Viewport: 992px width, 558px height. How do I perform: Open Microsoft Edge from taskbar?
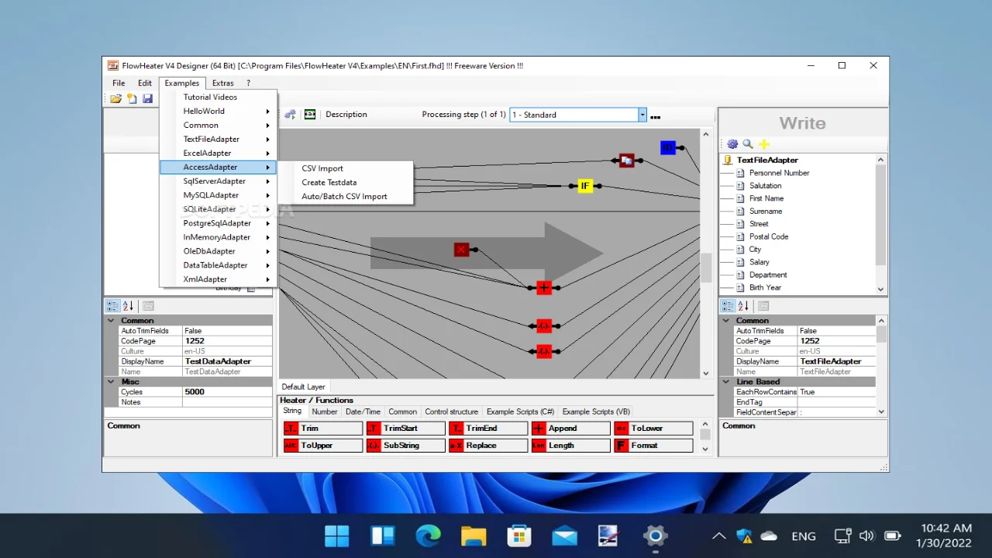tap(428, 536)
